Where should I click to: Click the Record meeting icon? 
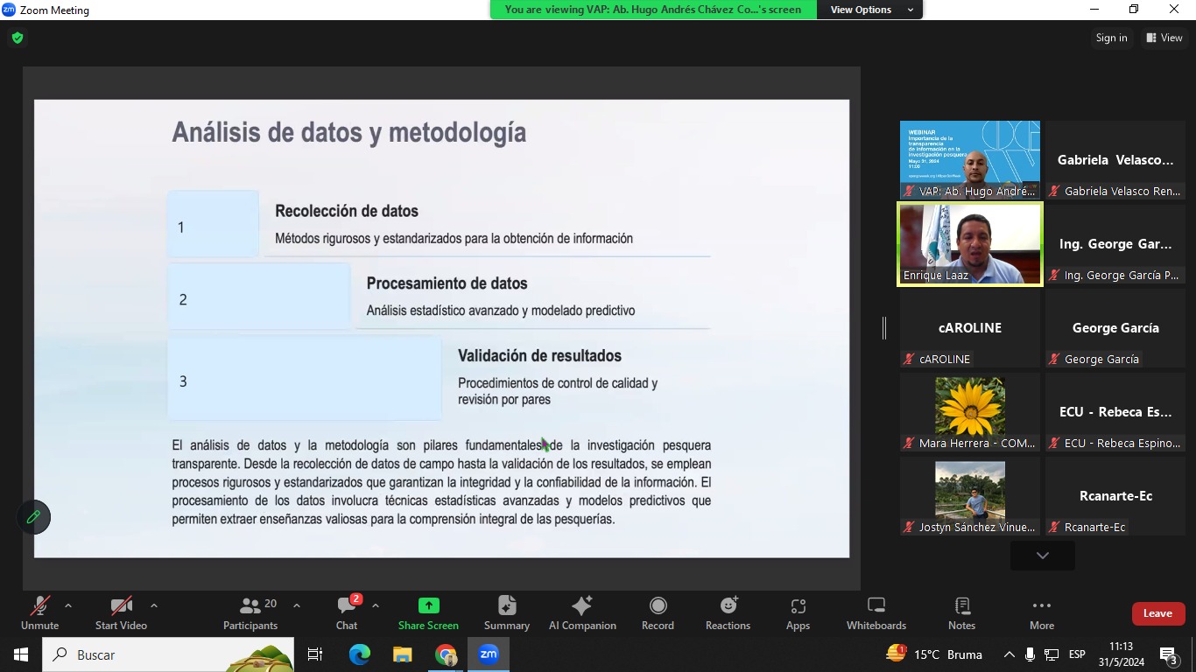[658, 612]
